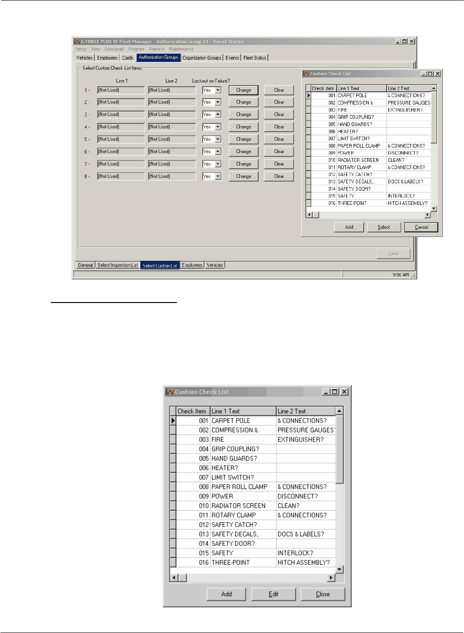Click Change button for check item 4
464x633 pixels.
(x=243, y=127)
